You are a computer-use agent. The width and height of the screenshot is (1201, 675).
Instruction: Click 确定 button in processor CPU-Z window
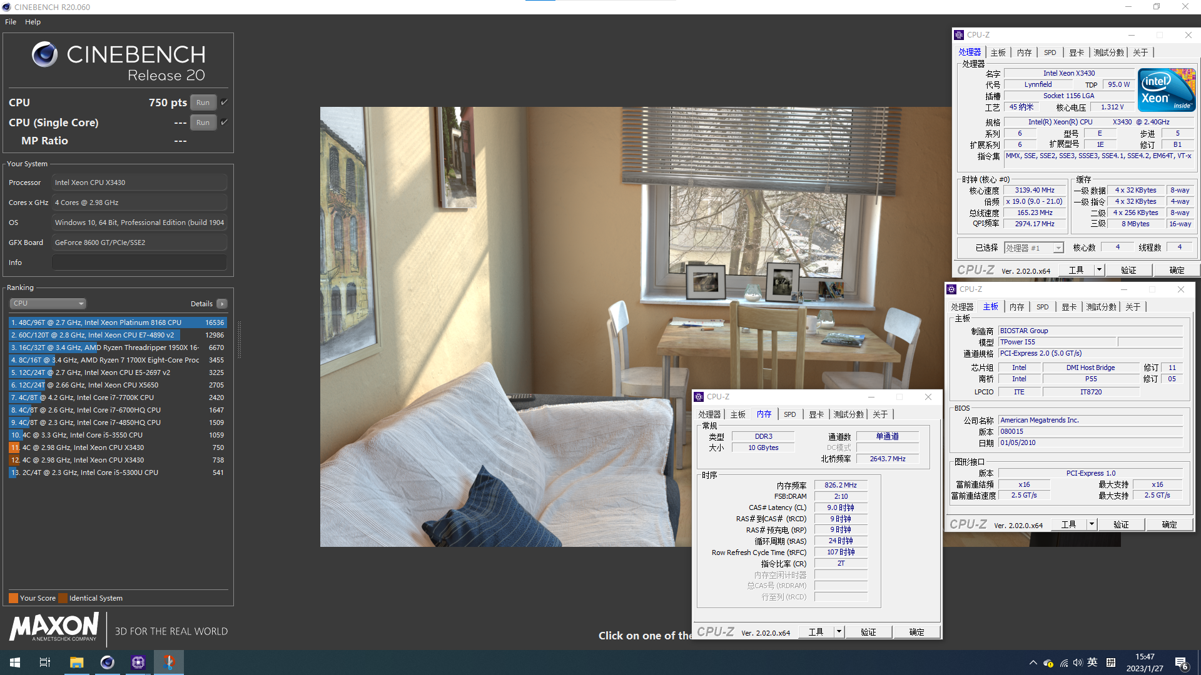[x=1177, y=270]
